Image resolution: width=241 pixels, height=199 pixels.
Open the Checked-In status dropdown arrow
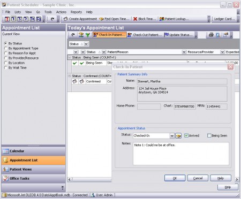coord(172,136)
